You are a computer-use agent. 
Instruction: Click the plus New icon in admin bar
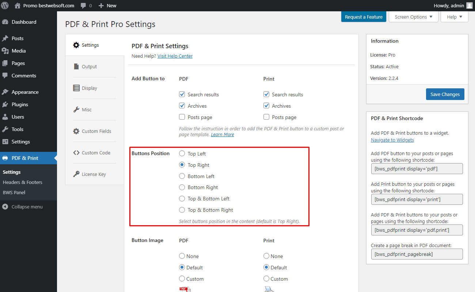click(101, 5)
